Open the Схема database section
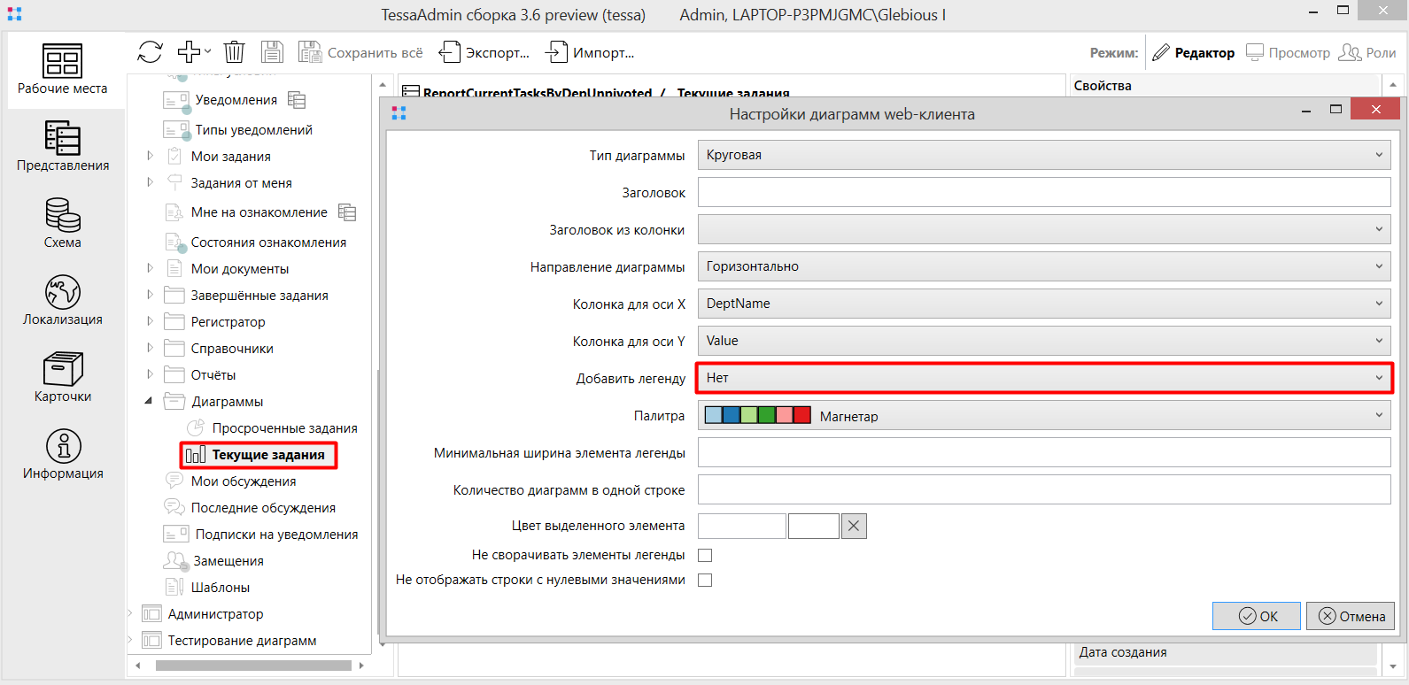Image resolution: width=1409 pixels, height=685 pixels. click(x=63, y=224)
